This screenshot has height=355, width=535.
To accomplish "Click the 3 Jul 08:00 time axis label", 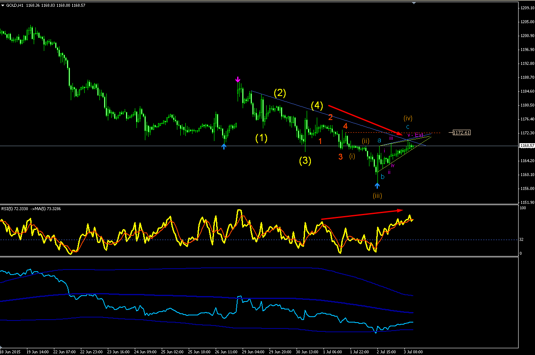I will coord(413,352).
